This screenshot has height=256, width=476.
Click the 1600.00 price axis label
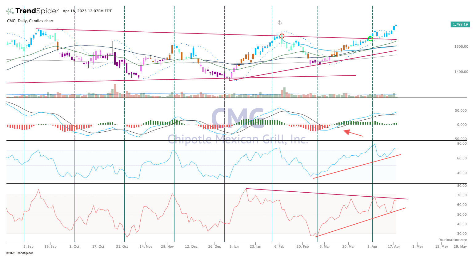tap(462, 46)
